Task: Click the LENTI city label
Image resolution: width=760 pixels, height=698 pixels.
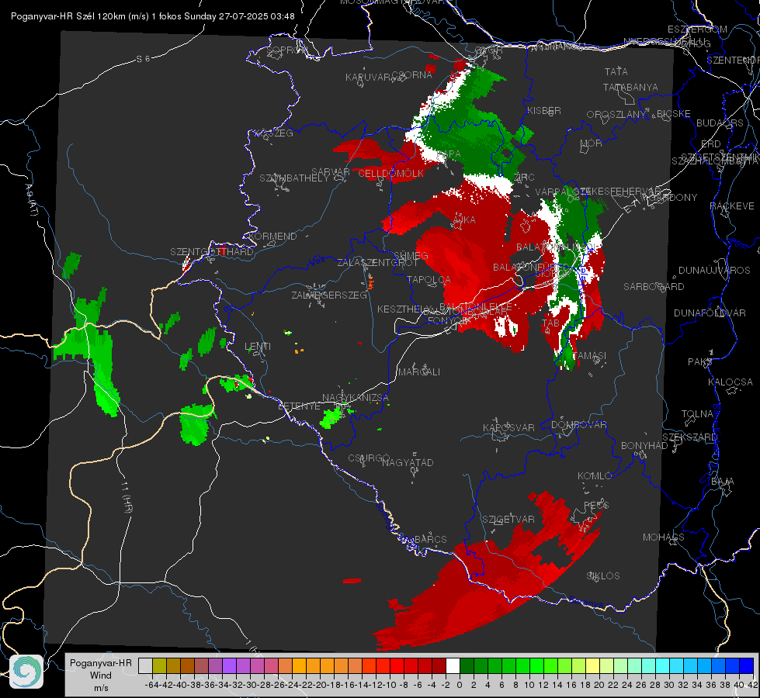Action: pyautogui.click(x=258, y=347)
